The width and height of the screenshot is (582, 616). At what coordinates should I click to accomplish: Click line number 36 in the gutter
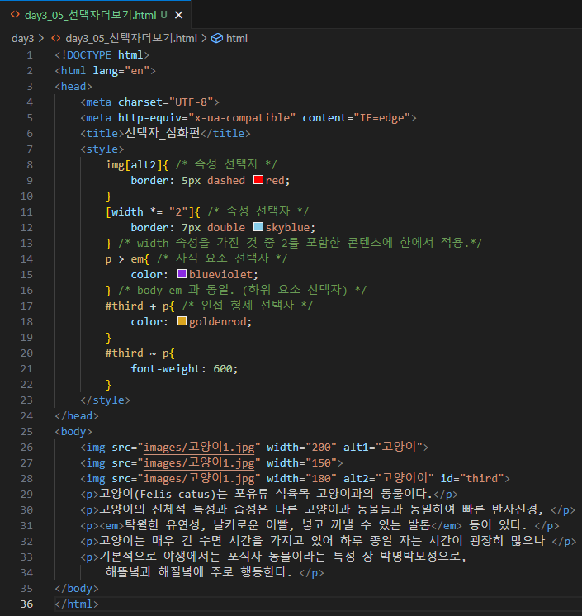point(26,604)
